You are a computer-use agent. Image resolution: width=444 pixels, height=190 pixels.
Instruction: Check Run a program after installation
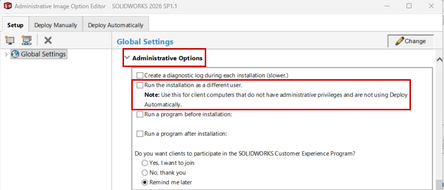pos(140,134)
